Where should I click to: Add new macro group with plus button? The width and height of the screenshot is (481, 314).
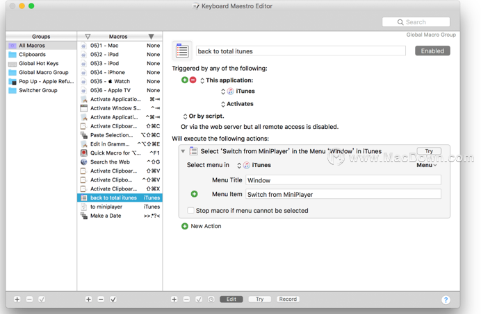[17, 299]
